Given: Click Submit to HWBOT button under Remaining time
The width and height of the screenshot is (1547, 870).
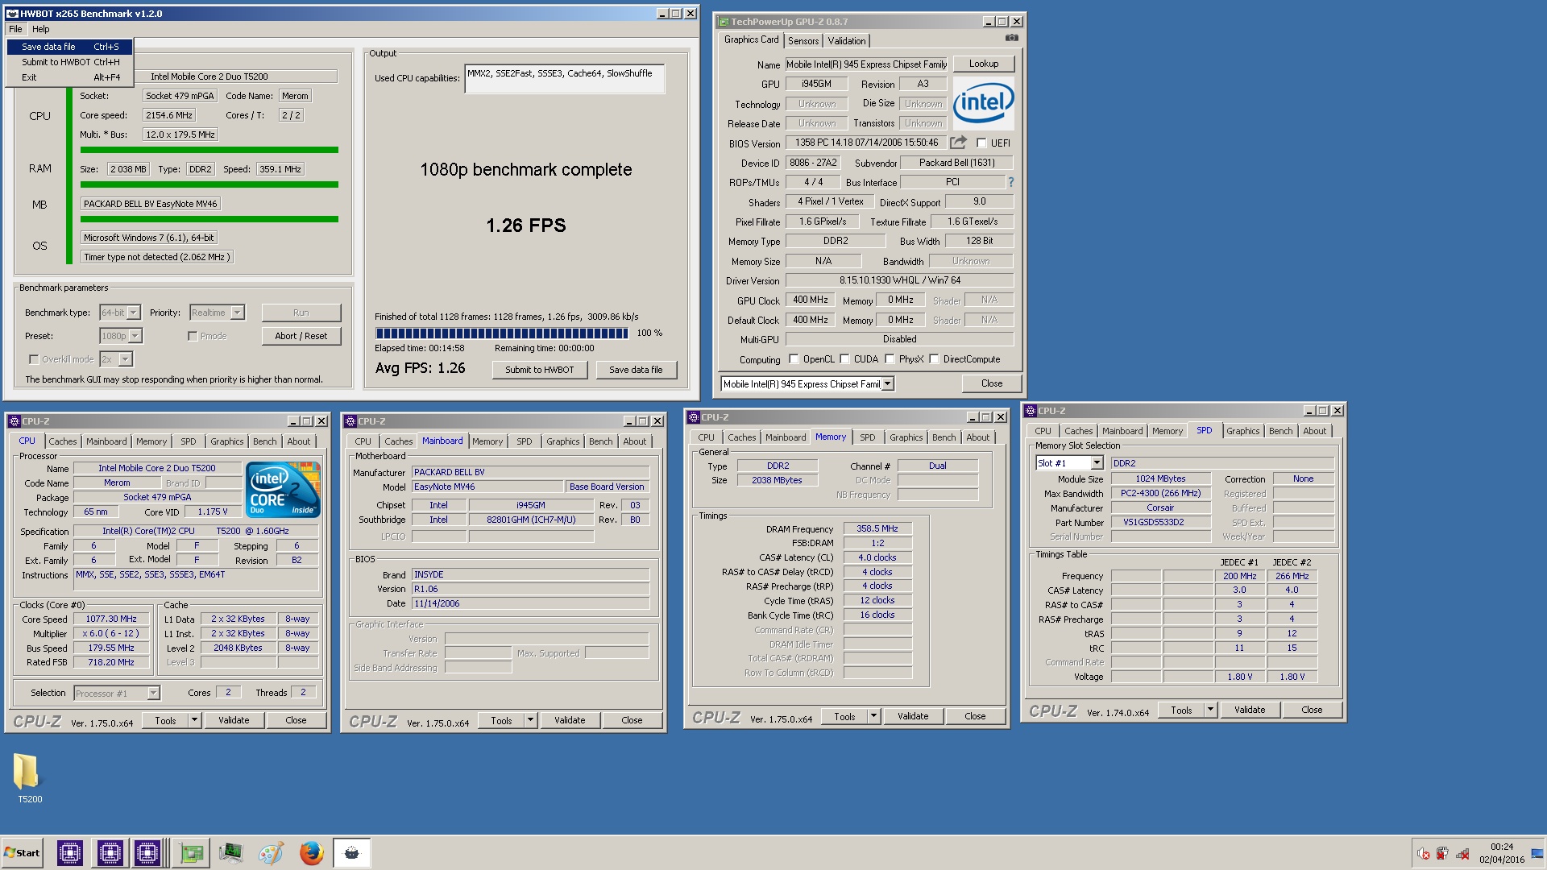Looking at the screenshot, I should [x=540, y=370].
